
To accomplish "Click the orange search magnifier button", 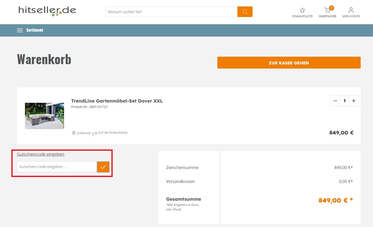I will (x=245, y=12).
